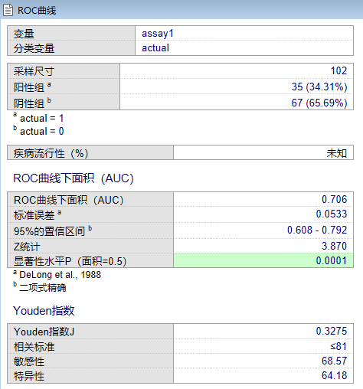Image resolution: width=363 pixels, height=389 pixels.
Task: Click the document icon beside ROC曲线 title
Action: point(8,11)
